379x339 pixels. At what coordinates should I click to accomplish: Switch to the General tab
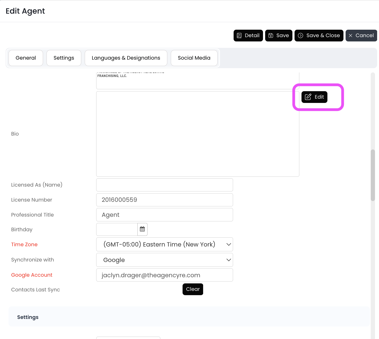coord(26,58)
